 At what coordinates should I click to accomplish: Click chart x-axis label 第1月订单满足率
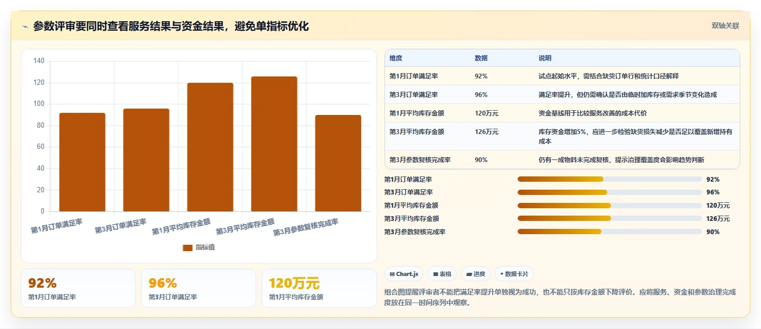pos(57,226)
